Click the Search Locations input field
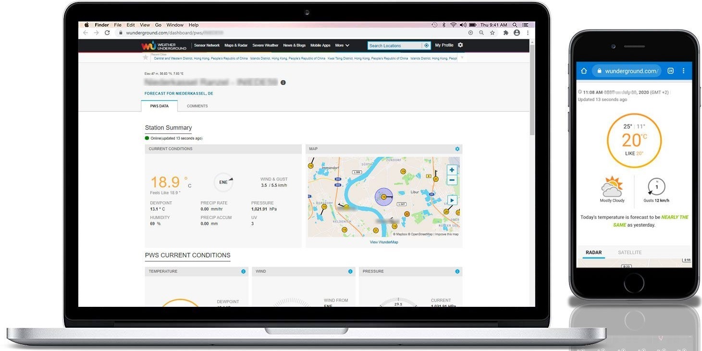Screen dimensions: 702x351 click(394, 46)
